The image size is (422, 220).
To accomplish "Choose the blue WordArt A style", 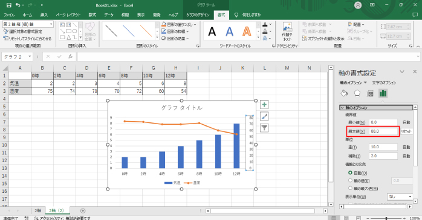I will tap(229, 32).
